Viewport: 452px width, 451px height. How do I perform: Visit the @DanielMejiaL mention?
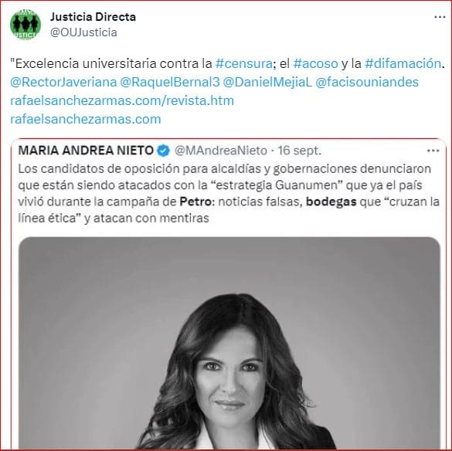(267, 82)
